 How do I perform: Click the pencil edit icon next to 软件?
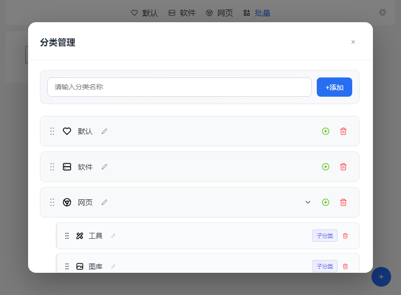[104, 167]
